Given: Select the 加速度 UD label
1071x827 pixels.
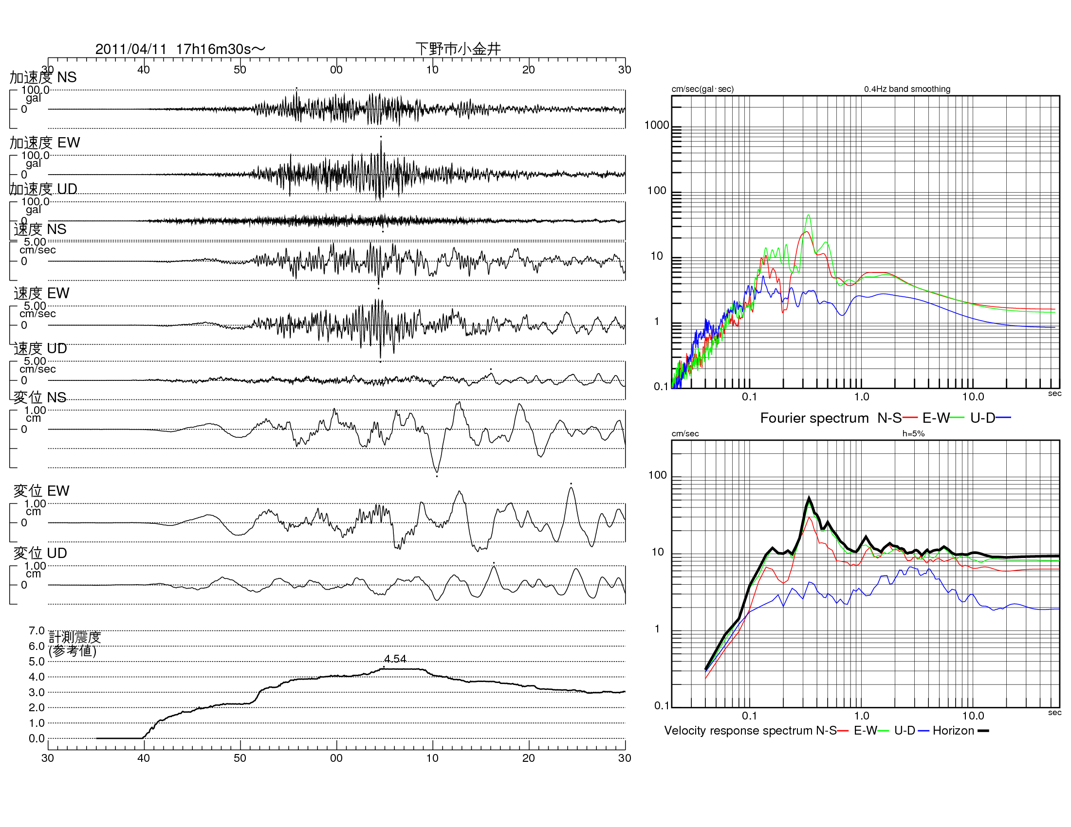Looking at the screenshot, I should (44, 189).
